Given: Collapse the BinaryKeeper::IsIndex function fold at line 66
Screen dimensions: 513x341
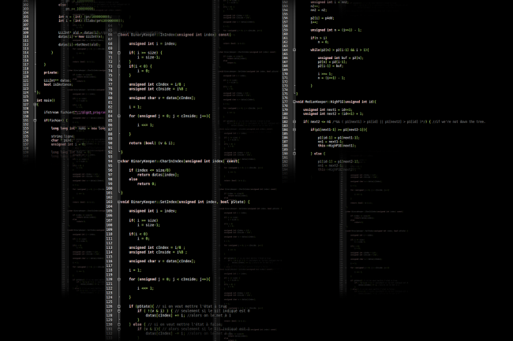Looking at the screenshot, I should [x=119, y=35].
